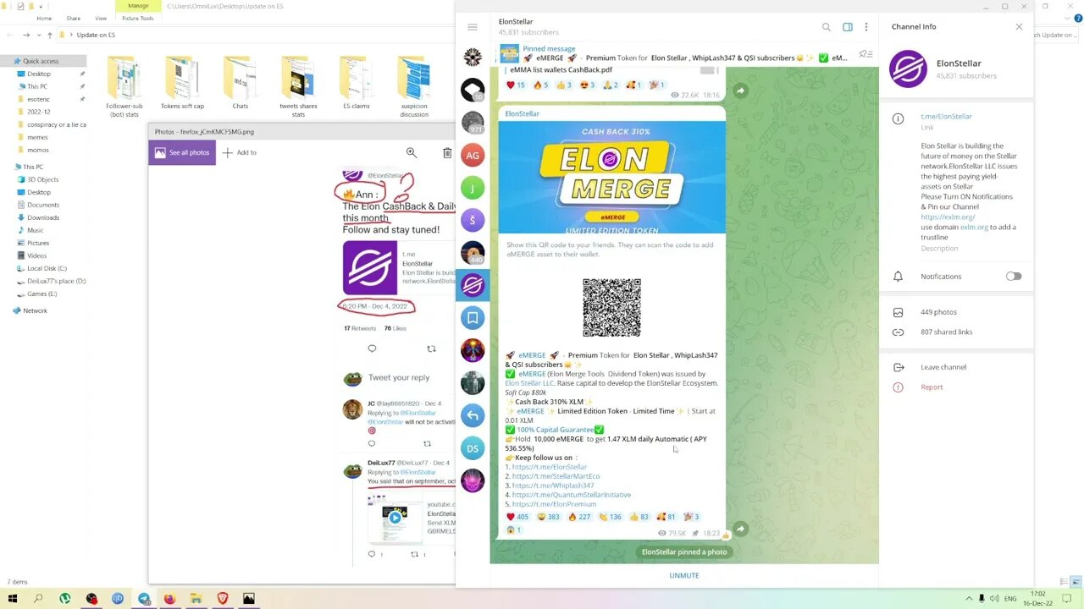
Task: Open the View ribbon tab in Explorer
Action: coord(101,18)
